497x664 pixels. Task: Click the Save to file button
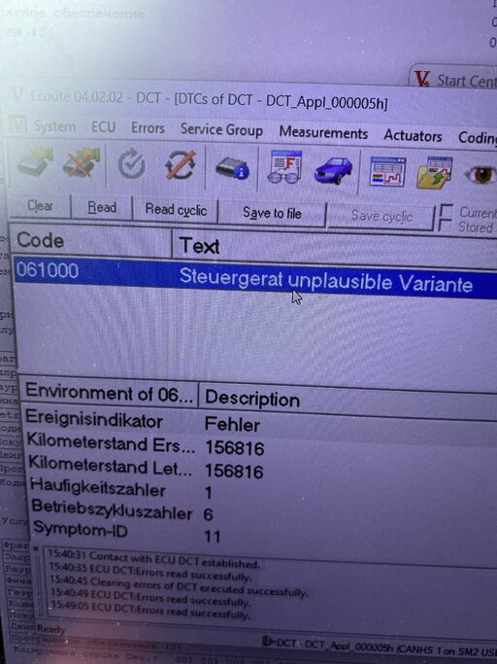click(x=272, y=213)
